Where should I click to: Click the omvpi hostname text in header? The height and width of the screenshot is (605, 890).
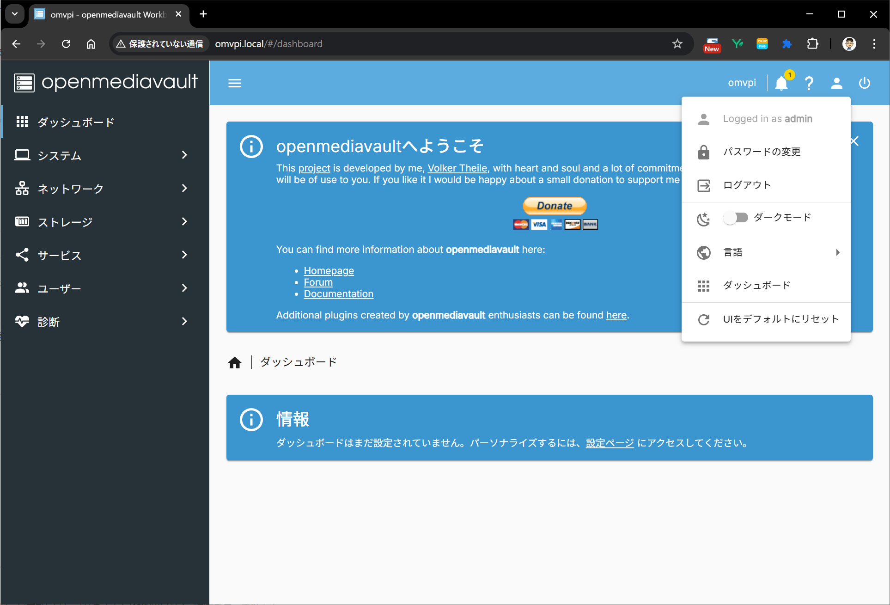742,83
